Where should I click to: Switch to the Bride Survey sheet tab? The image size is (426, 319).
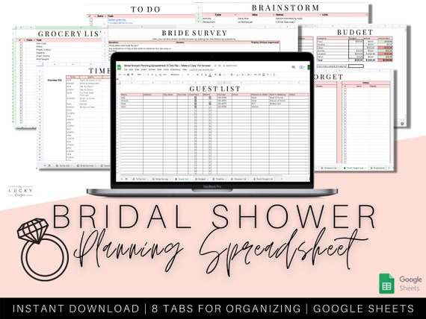(161, 179)
